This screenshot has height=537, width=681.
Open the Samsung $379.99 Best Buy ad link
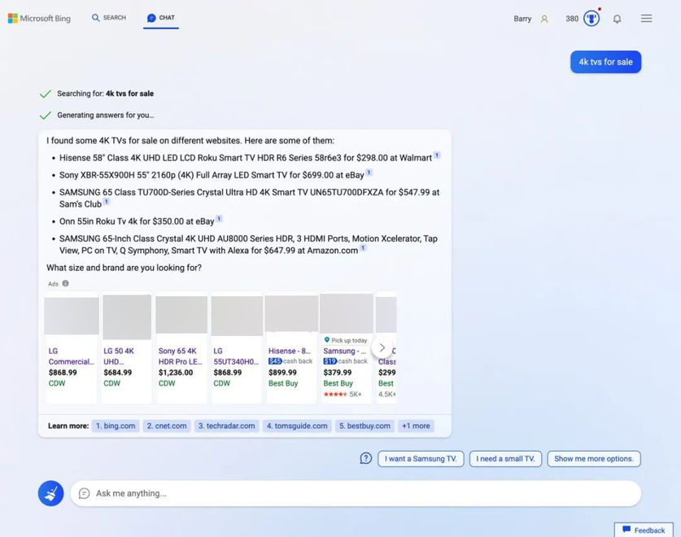(x=344, y=351)
